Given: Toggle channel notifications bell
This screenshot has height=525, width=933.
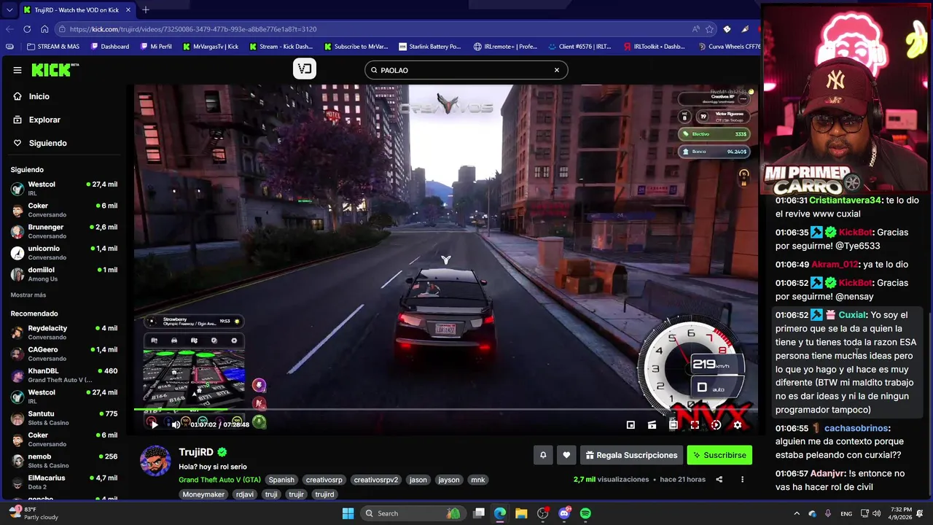Looking at the screenshot, I should click(x=543, y=455).
